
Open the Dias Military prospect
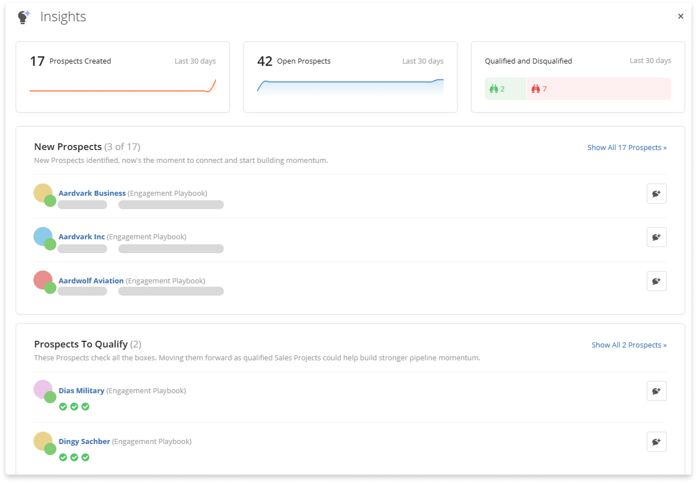point(81,390)
